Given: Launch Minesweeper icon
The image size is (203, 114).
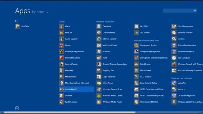Looking at the screenshot, I should [62, 77].
